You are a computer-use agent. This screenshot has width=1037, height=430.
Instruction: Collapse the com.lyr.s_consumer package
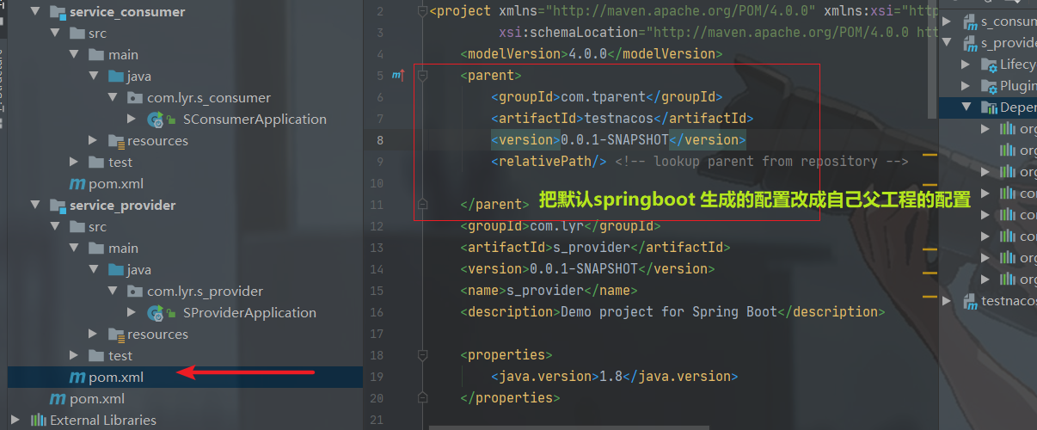(112, 98)
